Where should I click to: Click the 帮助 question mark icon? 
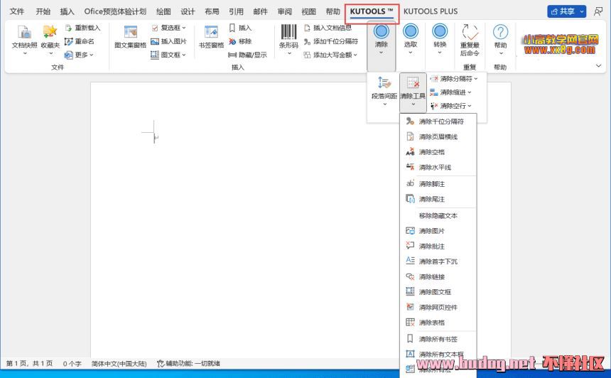tap(500, 33)
